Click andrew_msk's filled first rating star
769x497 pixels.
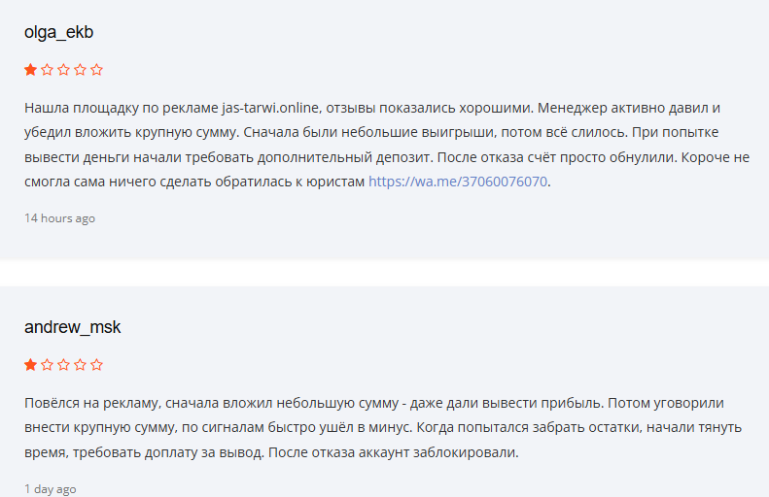(31, 365)
